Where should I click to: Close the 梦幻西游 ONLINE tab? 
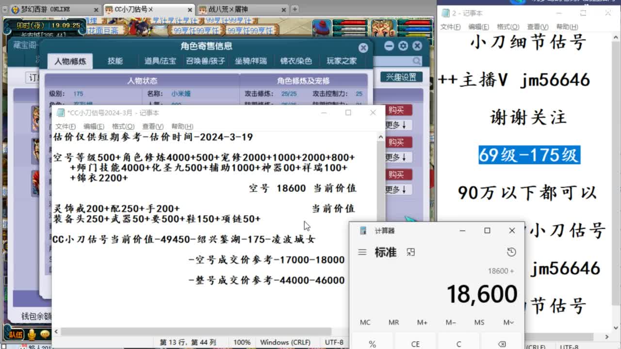tap(95, 9)
